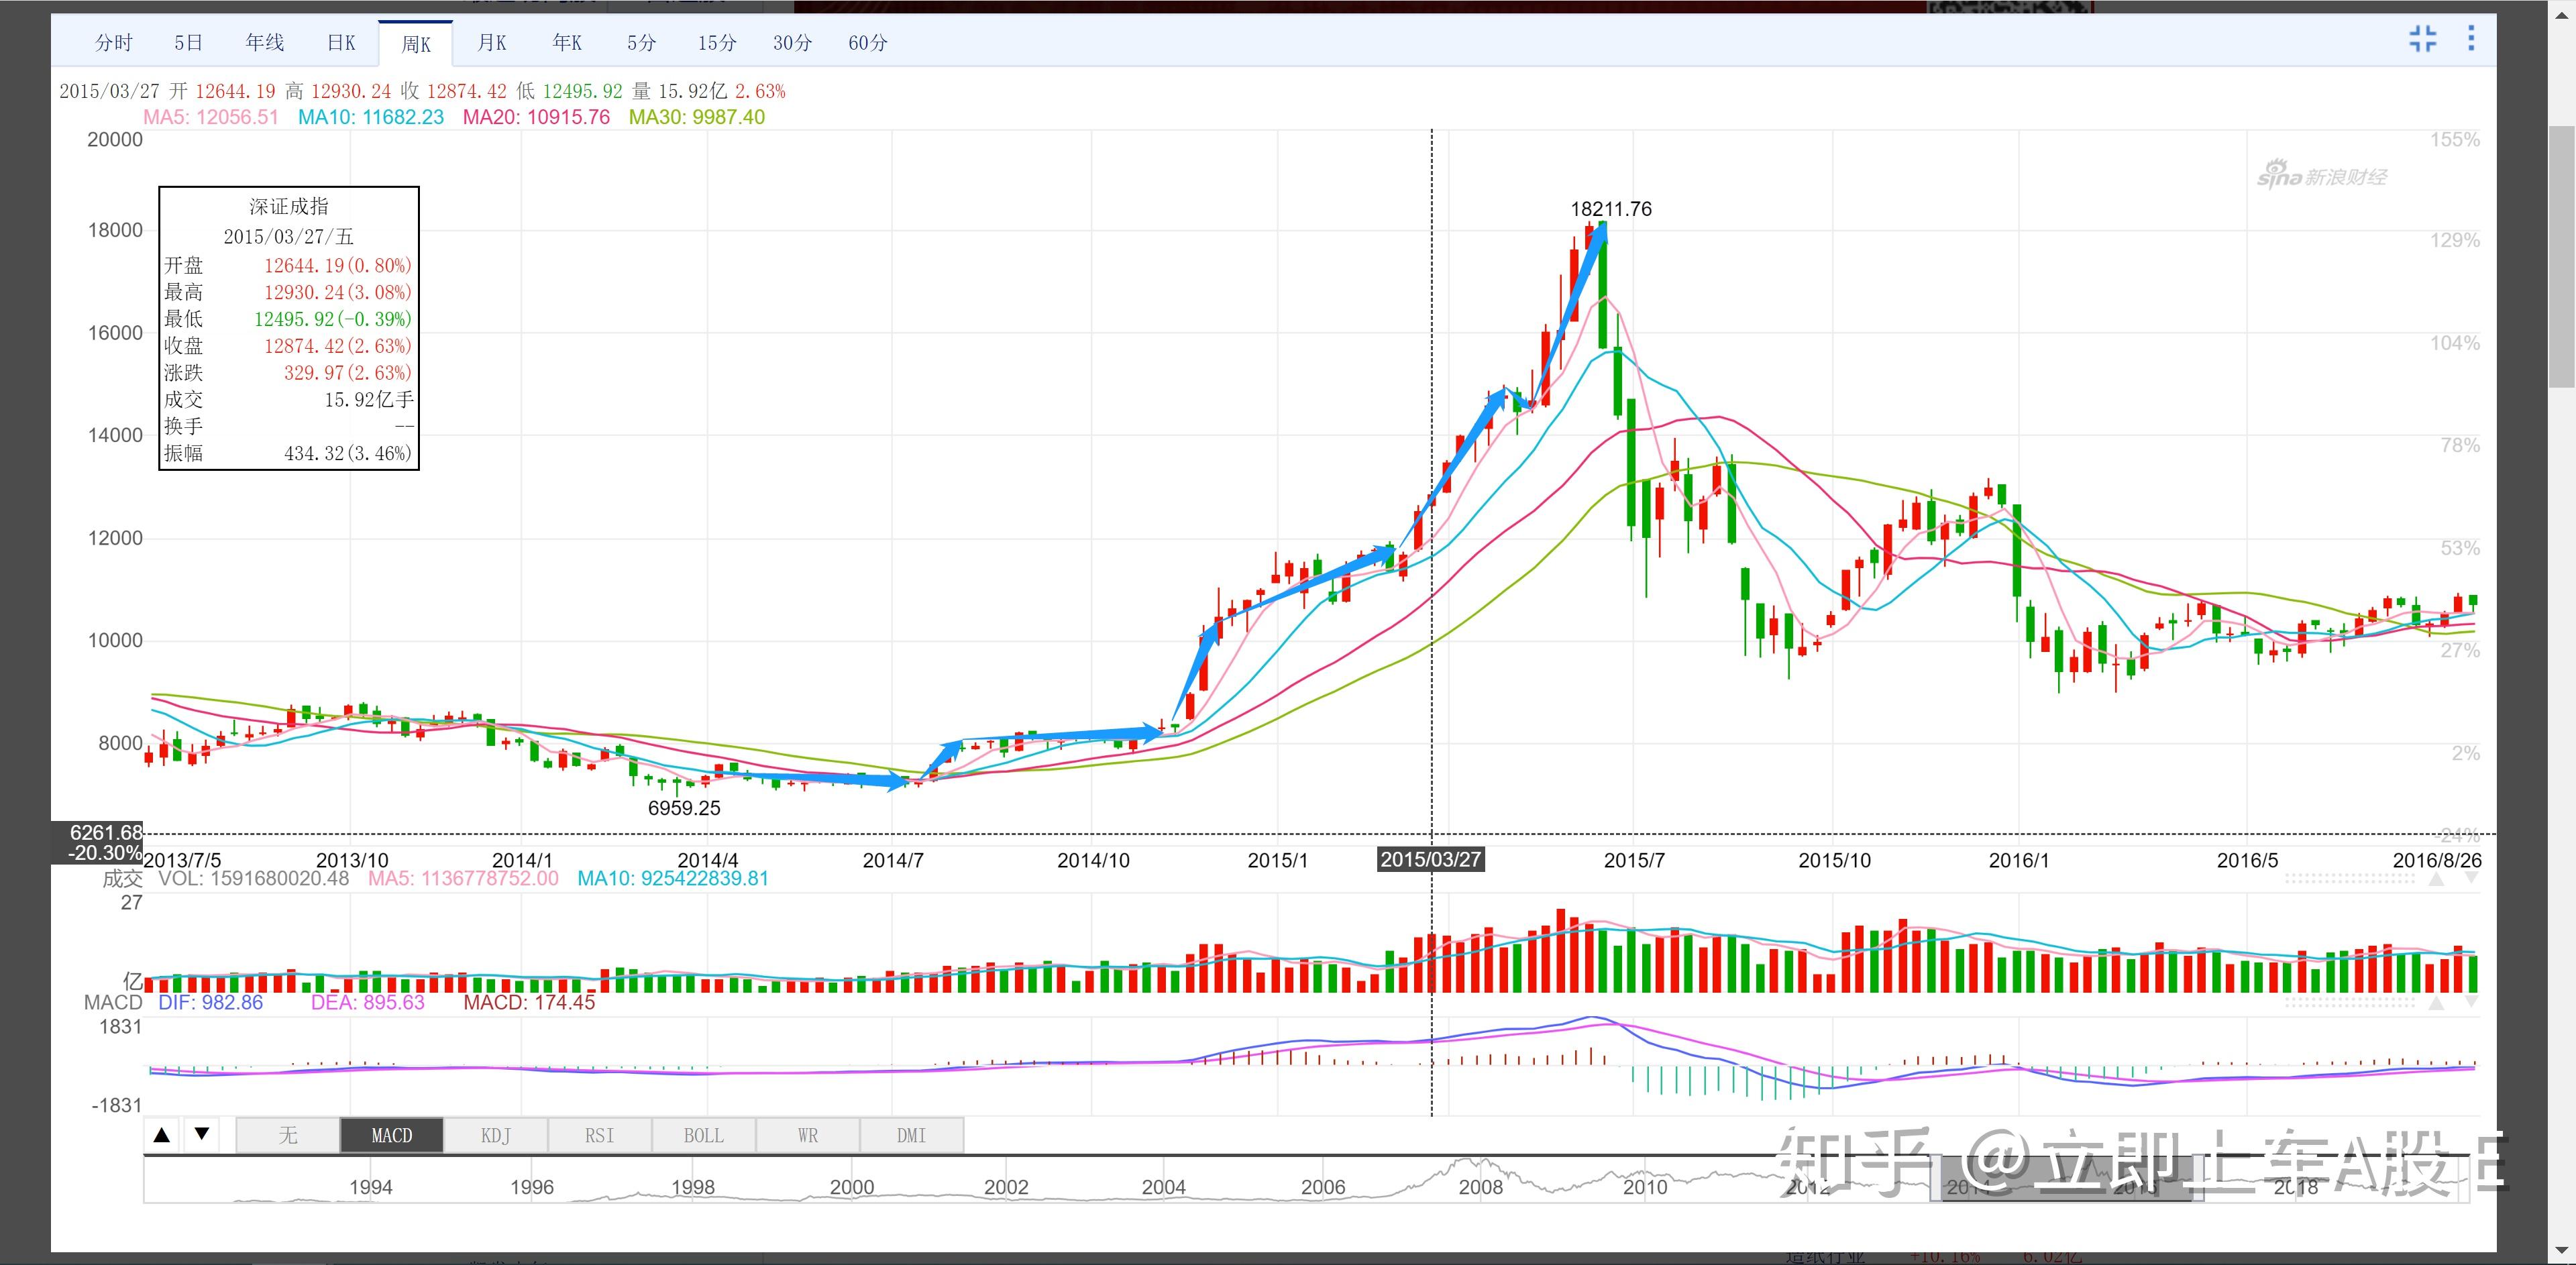Click the 2015/03/27 date marker on axis
This screenshot has width=2576, height=1265.
[x=1431, y=860]
